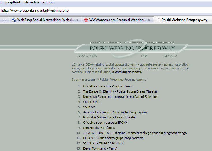212x151 pixels.
Task: Click the red WWWomen tab favicon
Action: pyautogui.click(x=86, y=20)
